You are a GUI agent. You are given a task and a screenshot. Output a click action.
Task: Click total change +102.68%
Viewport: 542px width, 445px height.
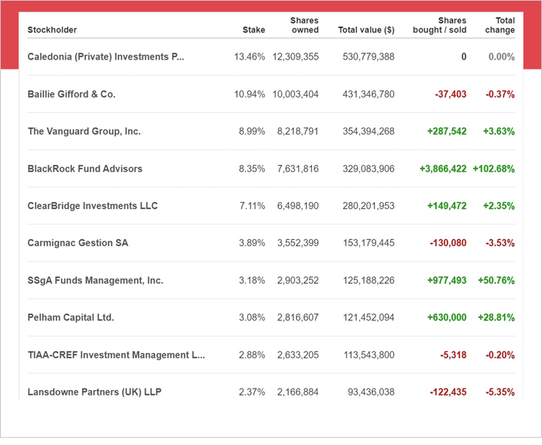[494, 169]
